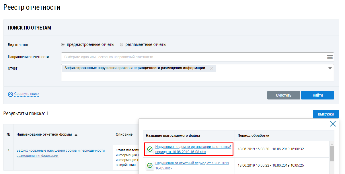
Task: Click the green status icon of xlsx file
Action: [x=150, y=149]
